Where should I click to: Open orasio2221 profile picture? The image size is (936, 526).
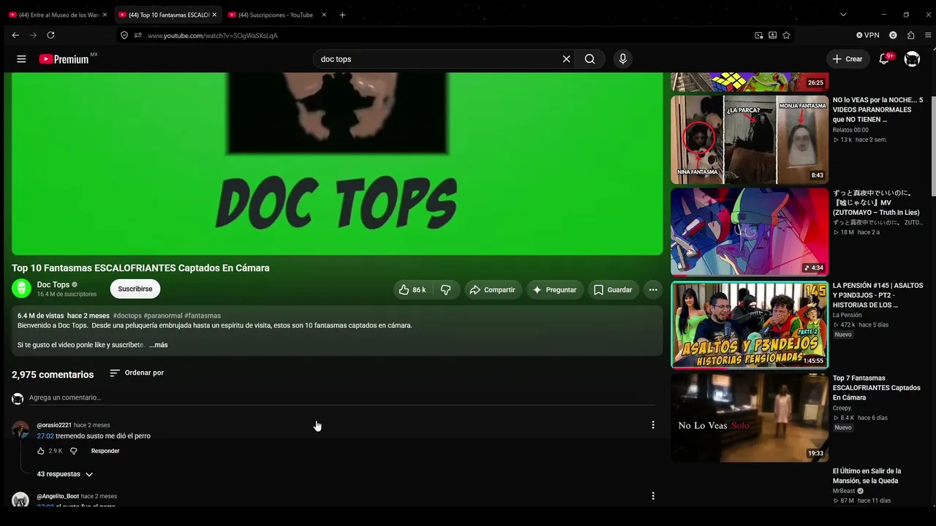[20, 429]
